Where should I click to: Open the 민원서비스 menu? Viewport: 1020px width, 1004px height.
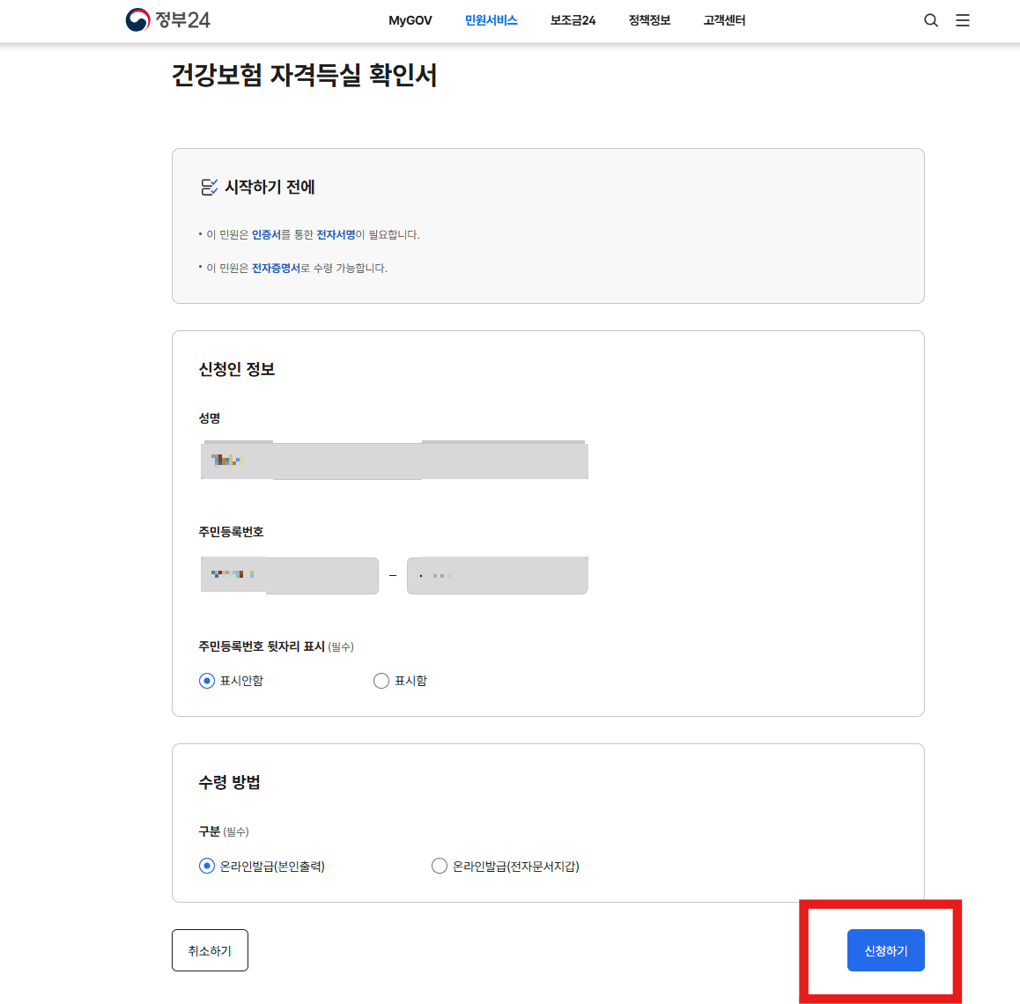click(491, 20)
